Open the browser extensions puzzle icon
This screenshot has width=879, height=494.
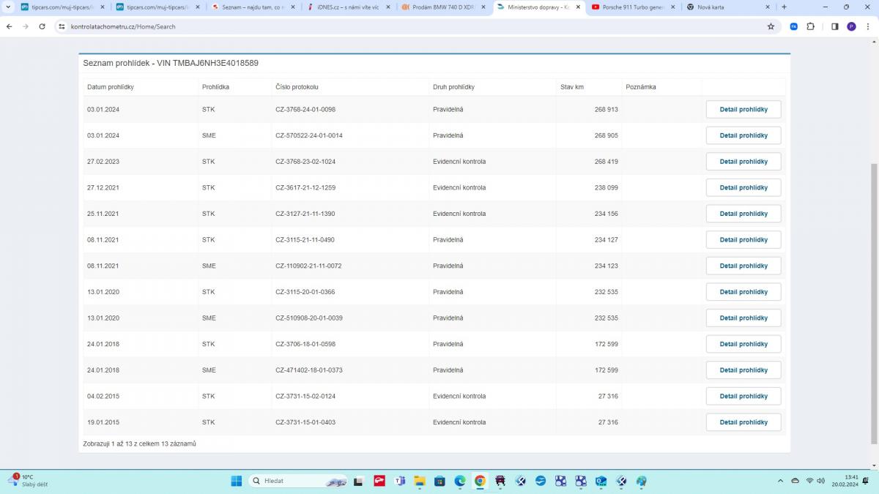(x=810, y=26)
